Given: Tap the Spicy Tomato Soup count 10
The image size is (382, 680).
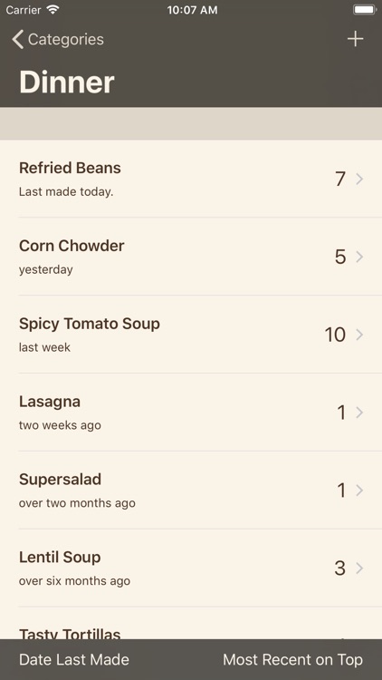Looking at the screenshot, I should [335, 335].
